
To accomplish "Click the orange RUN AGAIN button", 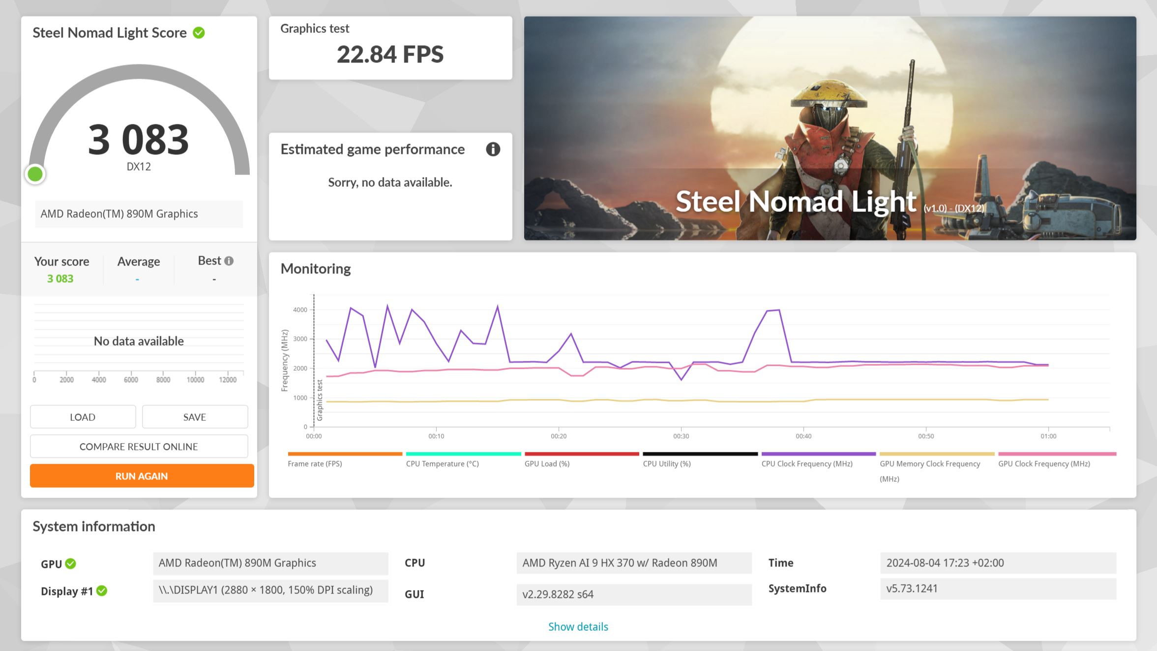I will click(x=142, y=476).
